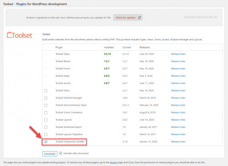228x166 pixels.
Task: Click the disabled Toolset Forms checkbox
Action: (46, 69)
